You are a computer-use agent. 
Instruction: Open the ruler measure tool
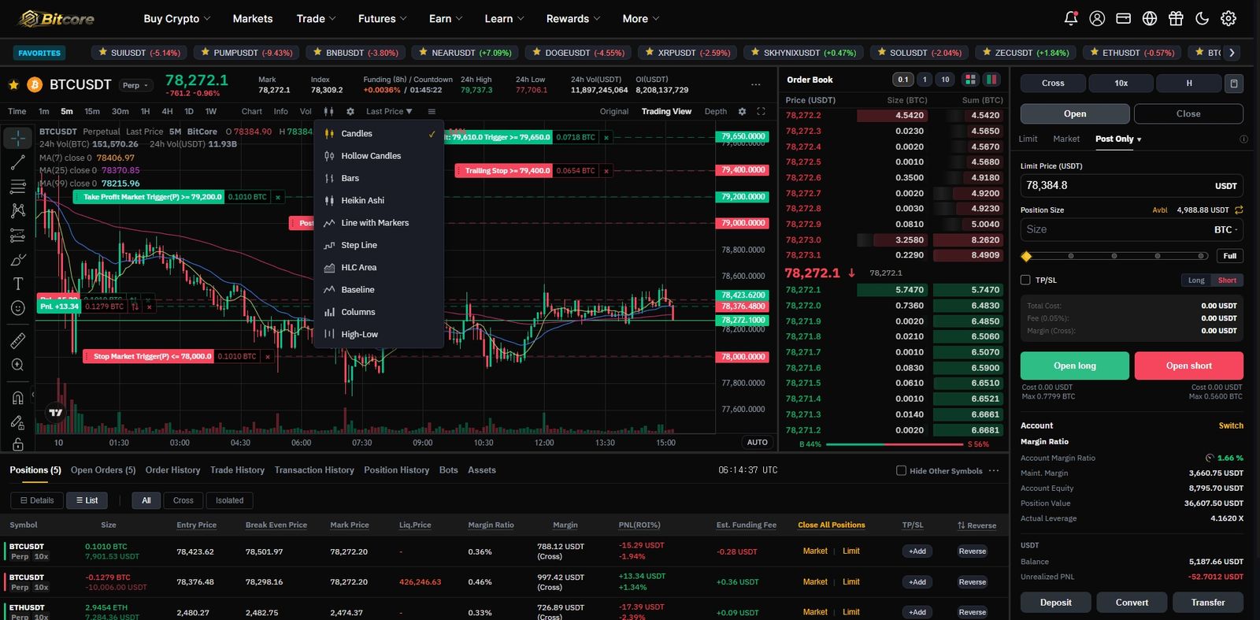[x=17, y=341]
